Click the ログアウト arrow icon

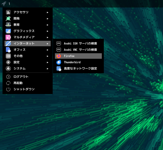pos(8,77)
